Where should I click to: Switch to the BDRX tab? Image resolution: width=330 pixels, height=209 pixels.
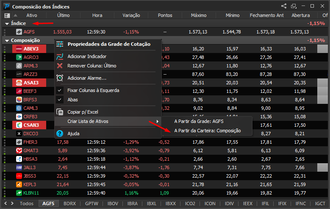click(x=69, y=203)
